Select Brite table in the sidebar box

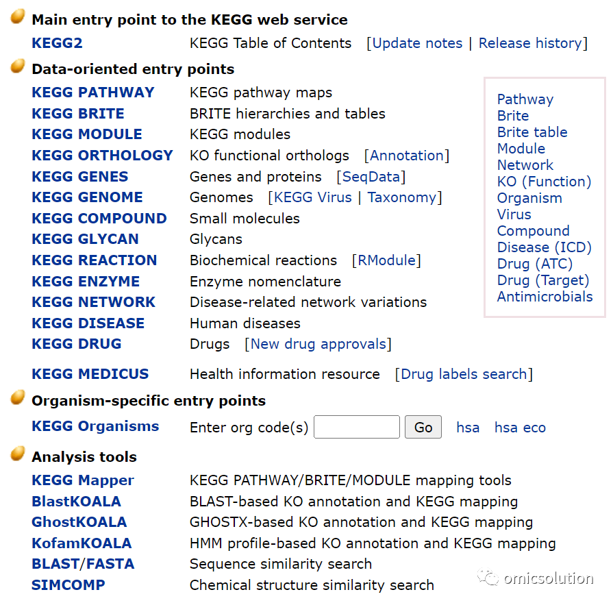tap(532, 132)
